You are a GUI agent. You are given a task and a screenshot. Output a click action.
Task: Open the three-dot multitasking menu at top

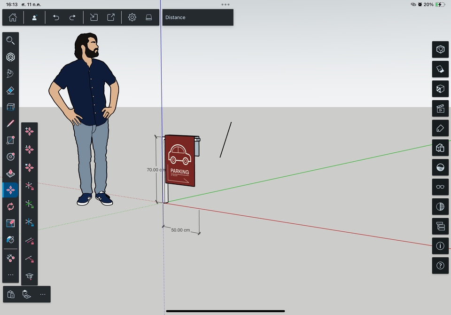pyautogui.click(x=225, y=5)
